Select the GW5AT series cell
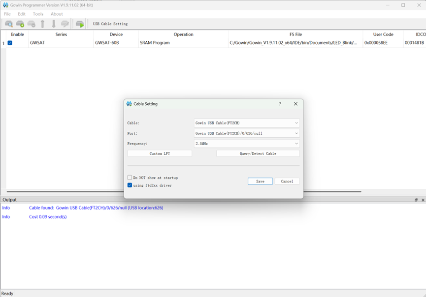The image size is (426, 297). pyautogui.click(x=61, y=43)
